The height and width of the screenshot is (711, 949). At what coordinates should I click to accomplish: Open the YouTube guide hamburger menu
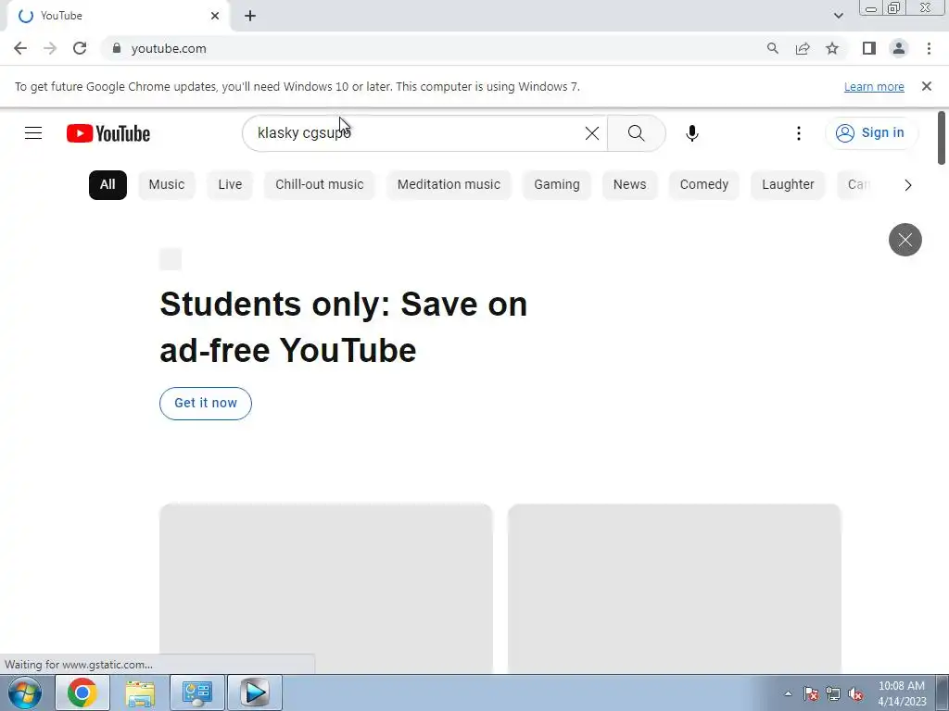(x=33, y=133)
